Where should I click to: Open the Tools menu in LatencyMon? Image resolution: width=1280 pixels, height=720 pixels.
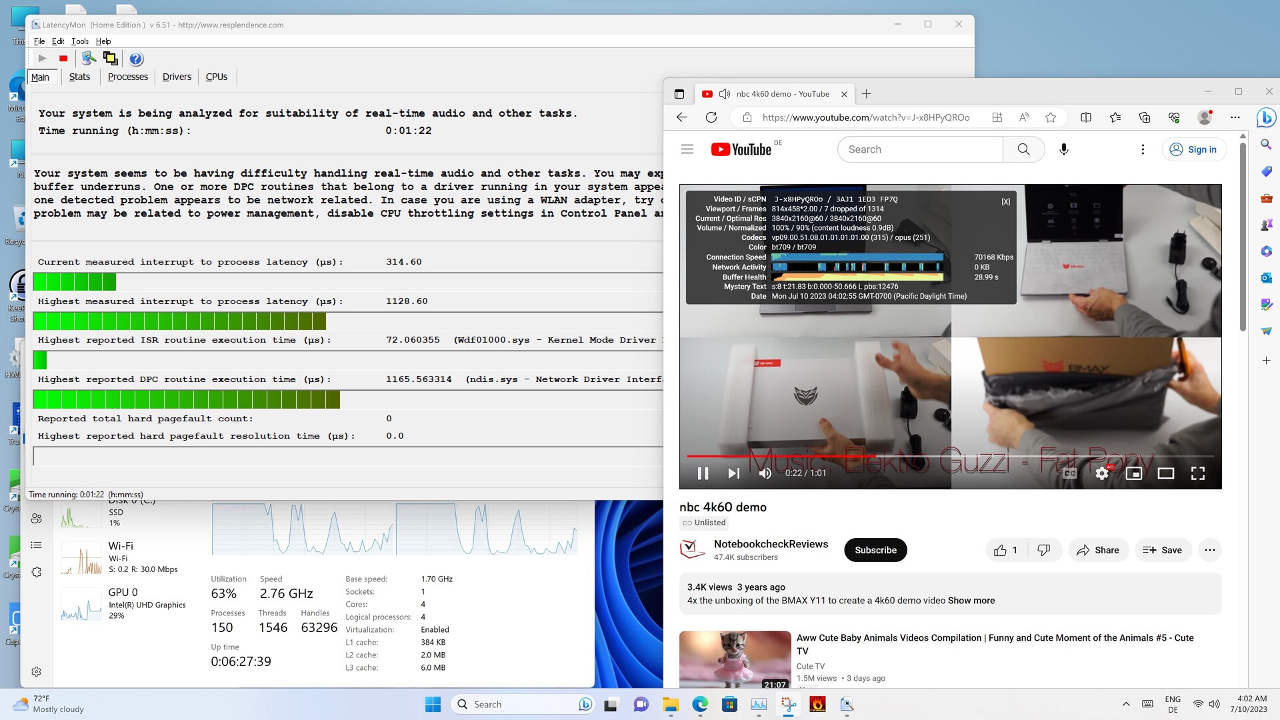[x=80, y=41]
